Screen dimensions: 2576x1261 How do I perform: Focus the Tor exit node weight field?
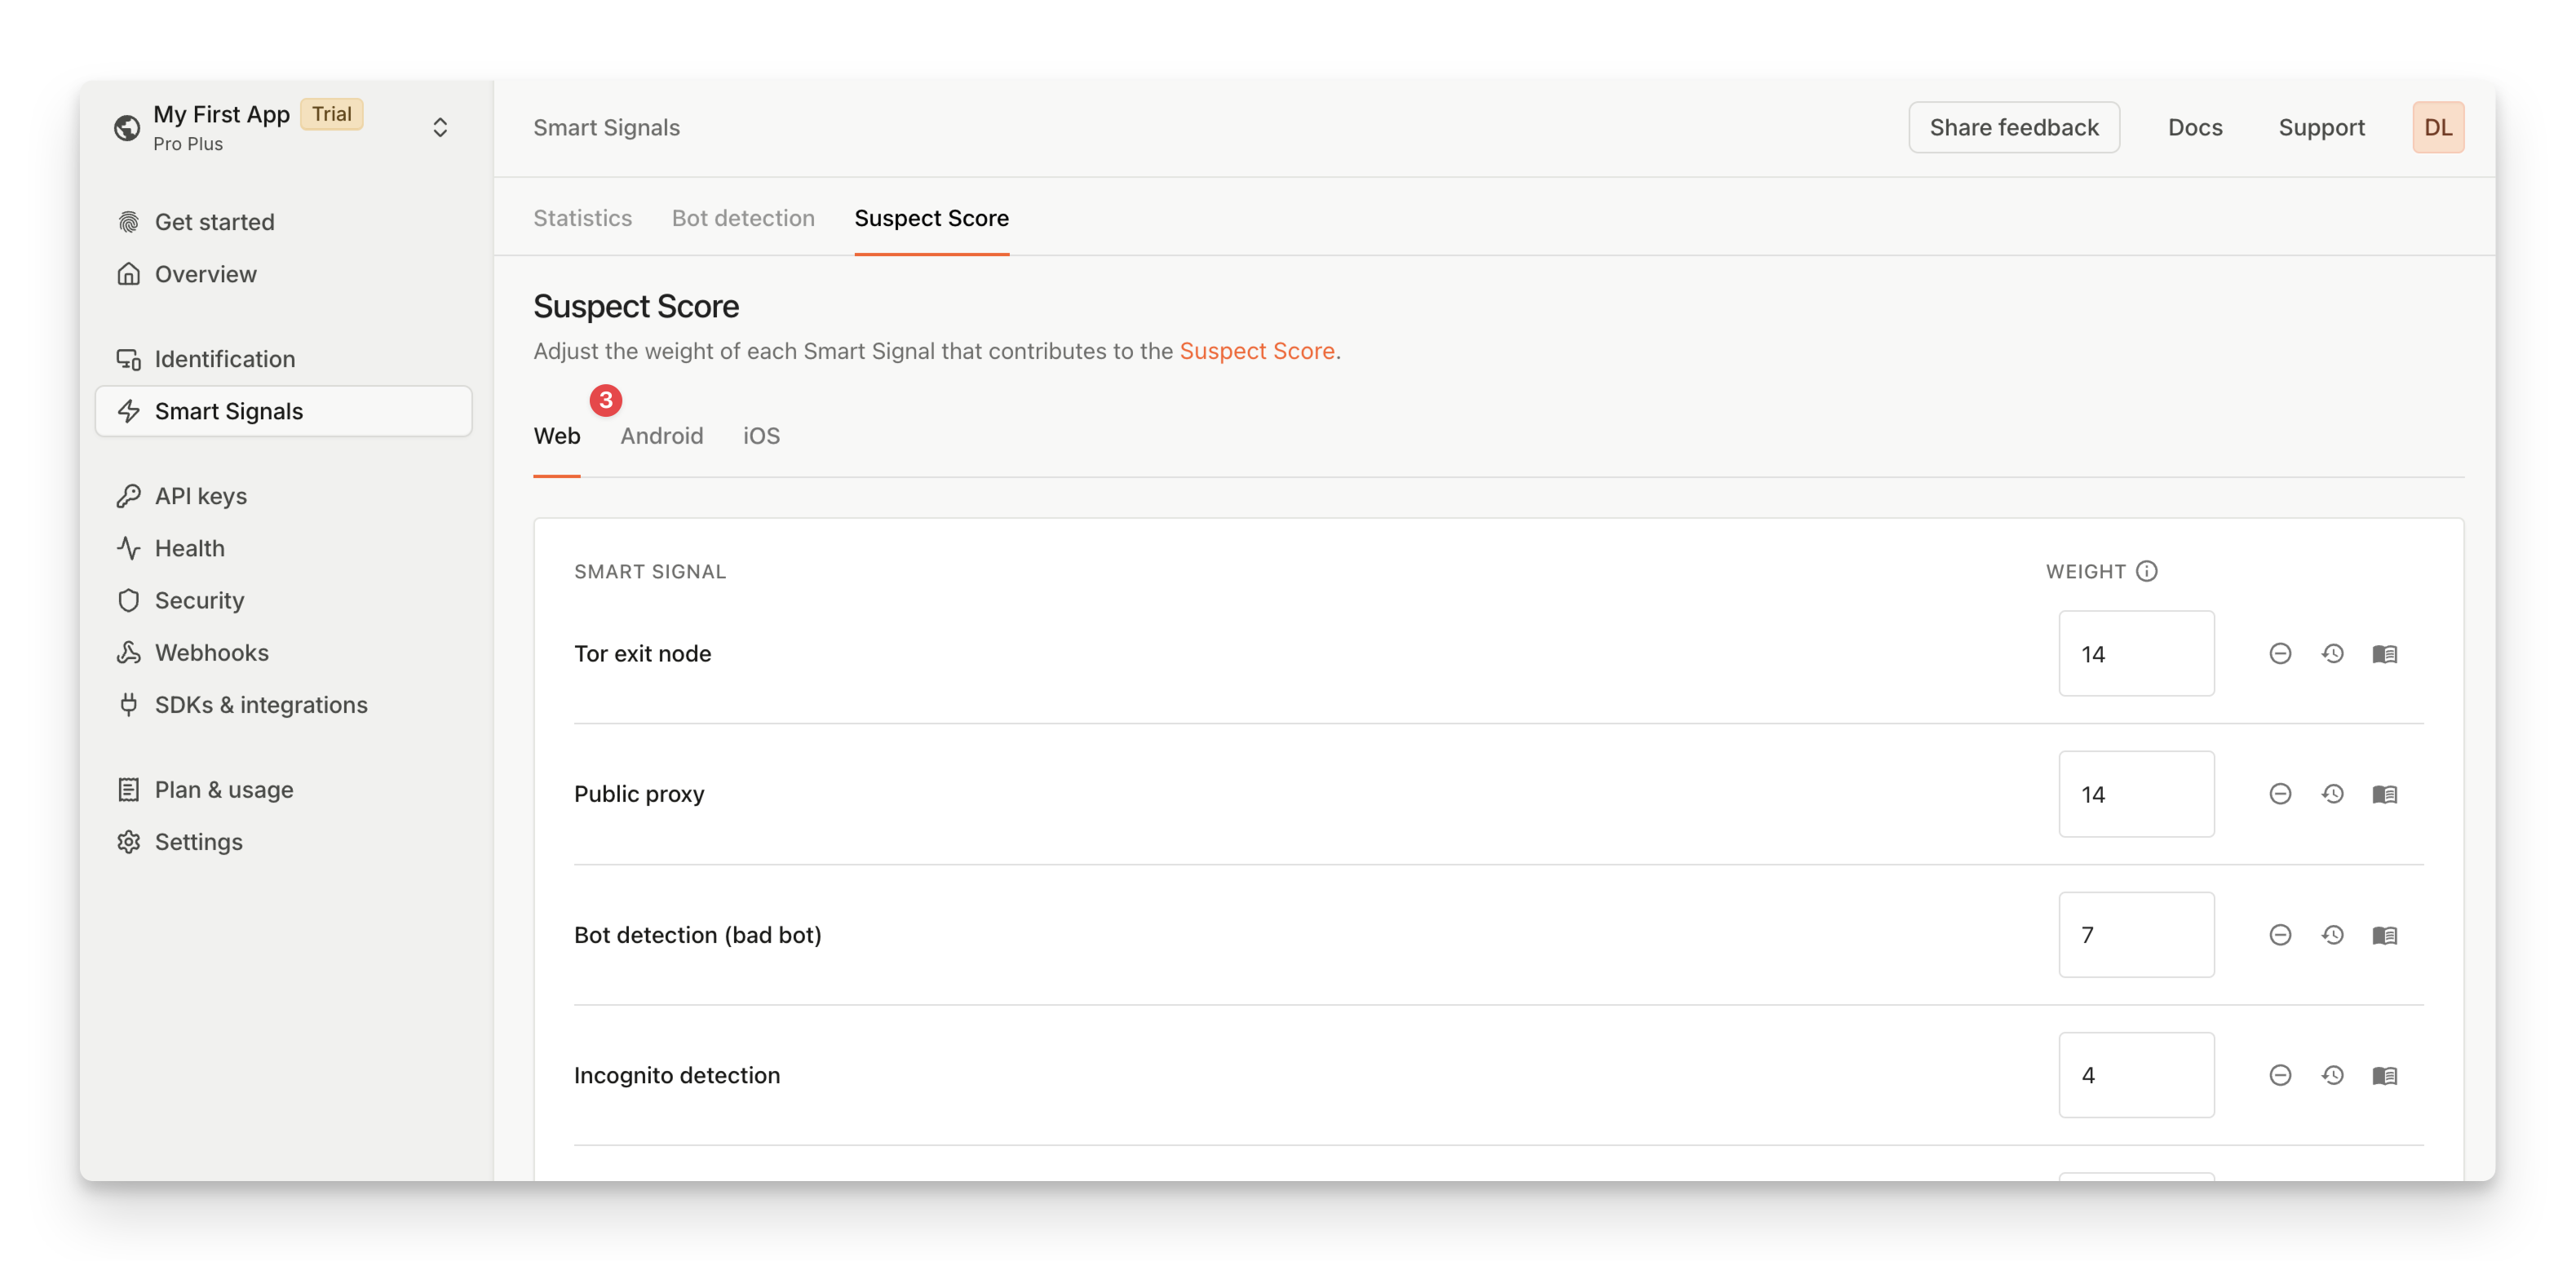(2135, 653)
